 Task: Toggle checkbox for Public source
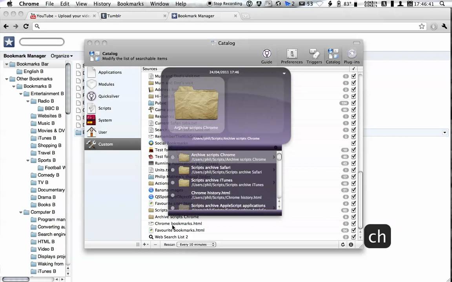(x=354, y=103)
